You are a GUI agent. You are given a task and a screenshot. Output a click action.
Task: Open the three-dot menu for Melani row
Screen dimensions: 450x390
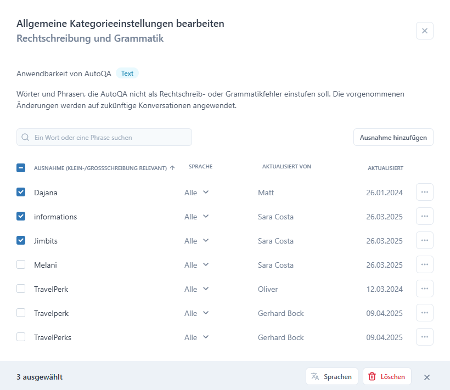[424, 264]
